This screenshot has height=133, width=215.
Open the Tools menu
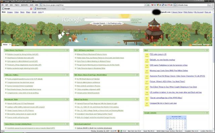[32, 5]
